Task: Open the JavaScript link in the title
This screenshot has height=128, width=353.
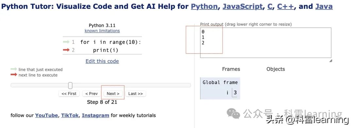Action: (x=243, y=6)
